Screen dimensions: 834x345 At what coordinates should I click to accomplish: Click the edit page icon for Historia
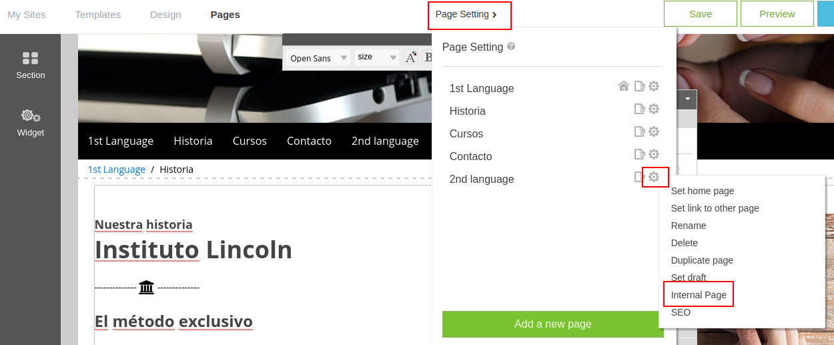(x=639, y=109)
